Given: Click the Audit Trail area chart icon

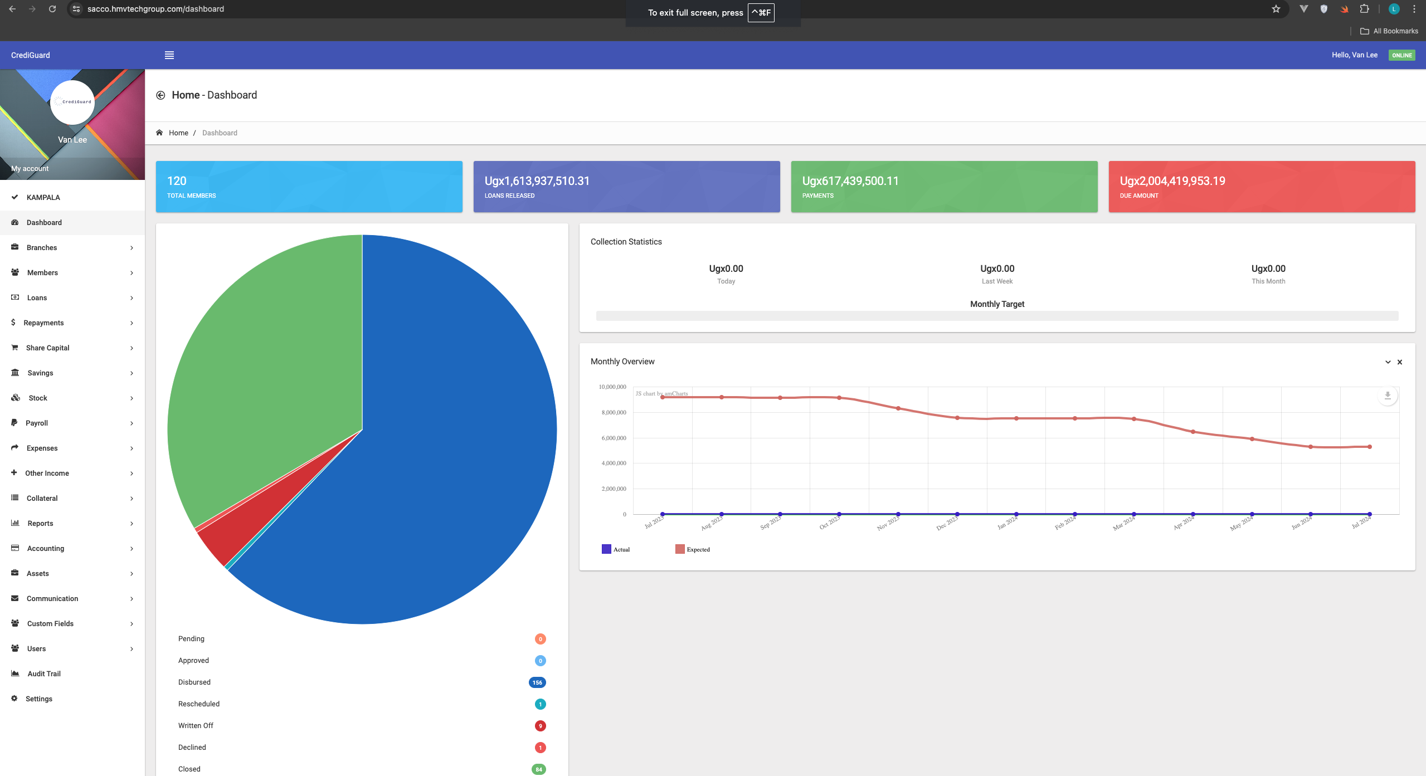Looking at the screenshot, I should 15,673.
